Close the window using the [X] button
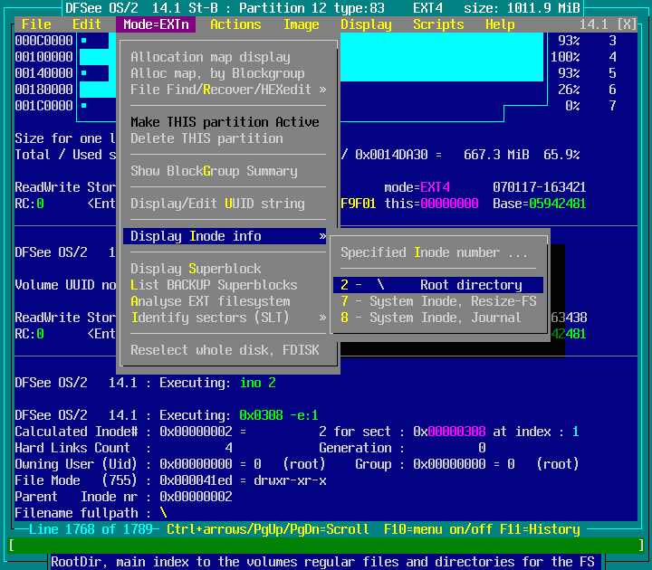 pyautogui.click(x=627, y=24)
